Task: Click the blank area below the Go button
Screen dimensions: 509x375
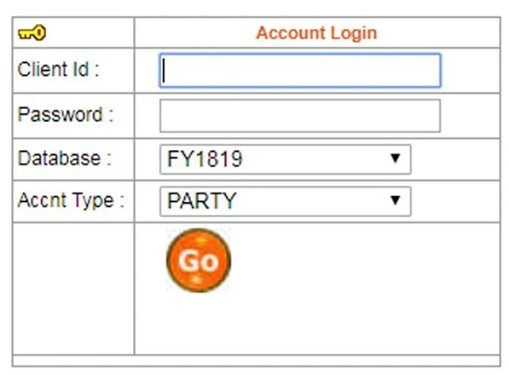Action: click(199, 325)
